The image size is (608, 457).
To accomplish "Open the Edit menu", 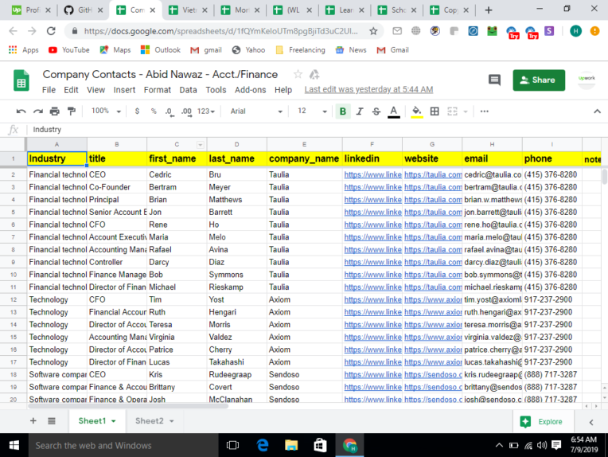I will pos(71,90).
